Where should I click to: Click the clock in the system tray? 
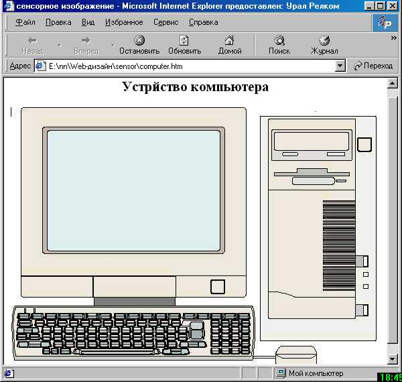tap(390, 377)
